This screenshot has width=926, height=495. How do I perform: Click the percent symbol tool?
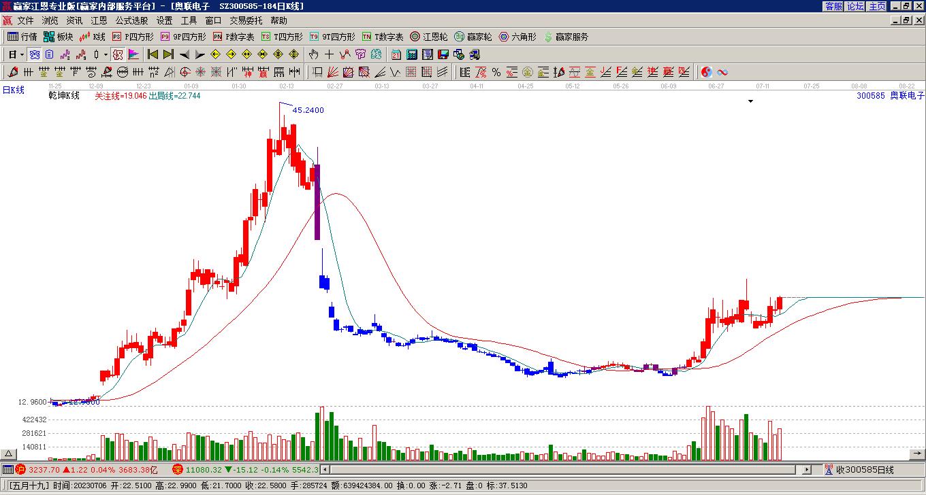pos(496,72)
